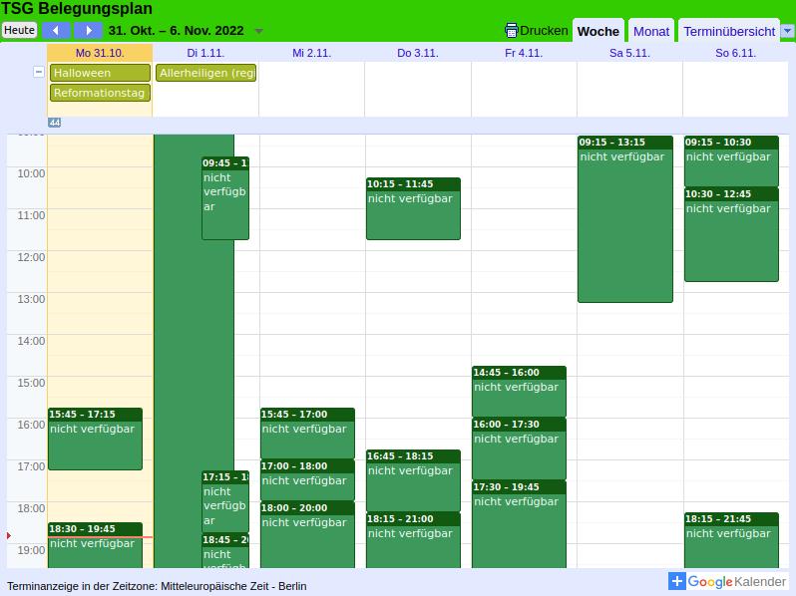The image size is (796, 596).
Task: Click the printer icon for Drucken
Action: tap(512, 31)
